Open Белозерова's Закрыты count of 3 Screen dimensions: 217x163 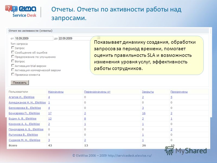143,108
